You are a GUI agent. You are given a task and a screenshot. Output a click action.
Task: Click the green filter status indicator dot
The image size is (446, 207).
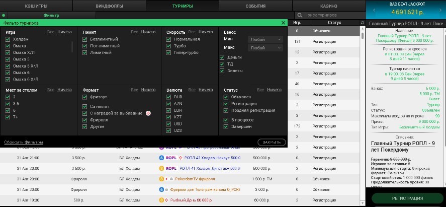pos(4,16)
